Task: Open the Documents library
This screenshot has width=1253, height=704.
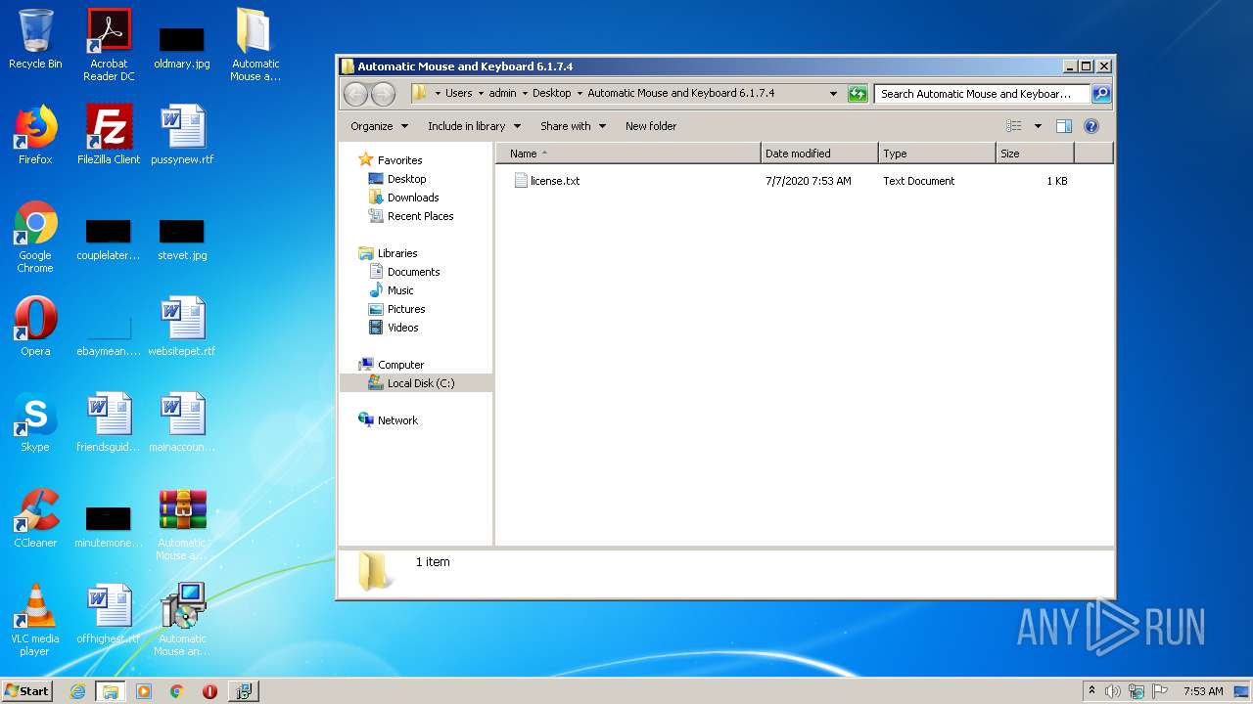Action: click(x=413, y=272)
